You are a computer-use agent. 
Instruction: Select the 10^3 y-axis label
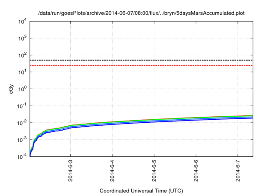22,38
